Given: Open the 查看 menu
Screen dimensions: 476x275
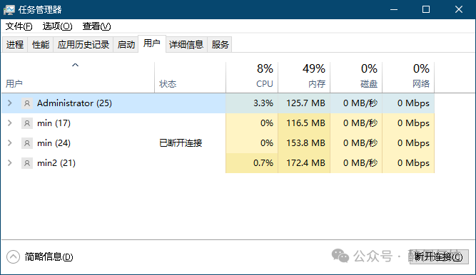Looking at the screenshot, I should pos(96,26).
